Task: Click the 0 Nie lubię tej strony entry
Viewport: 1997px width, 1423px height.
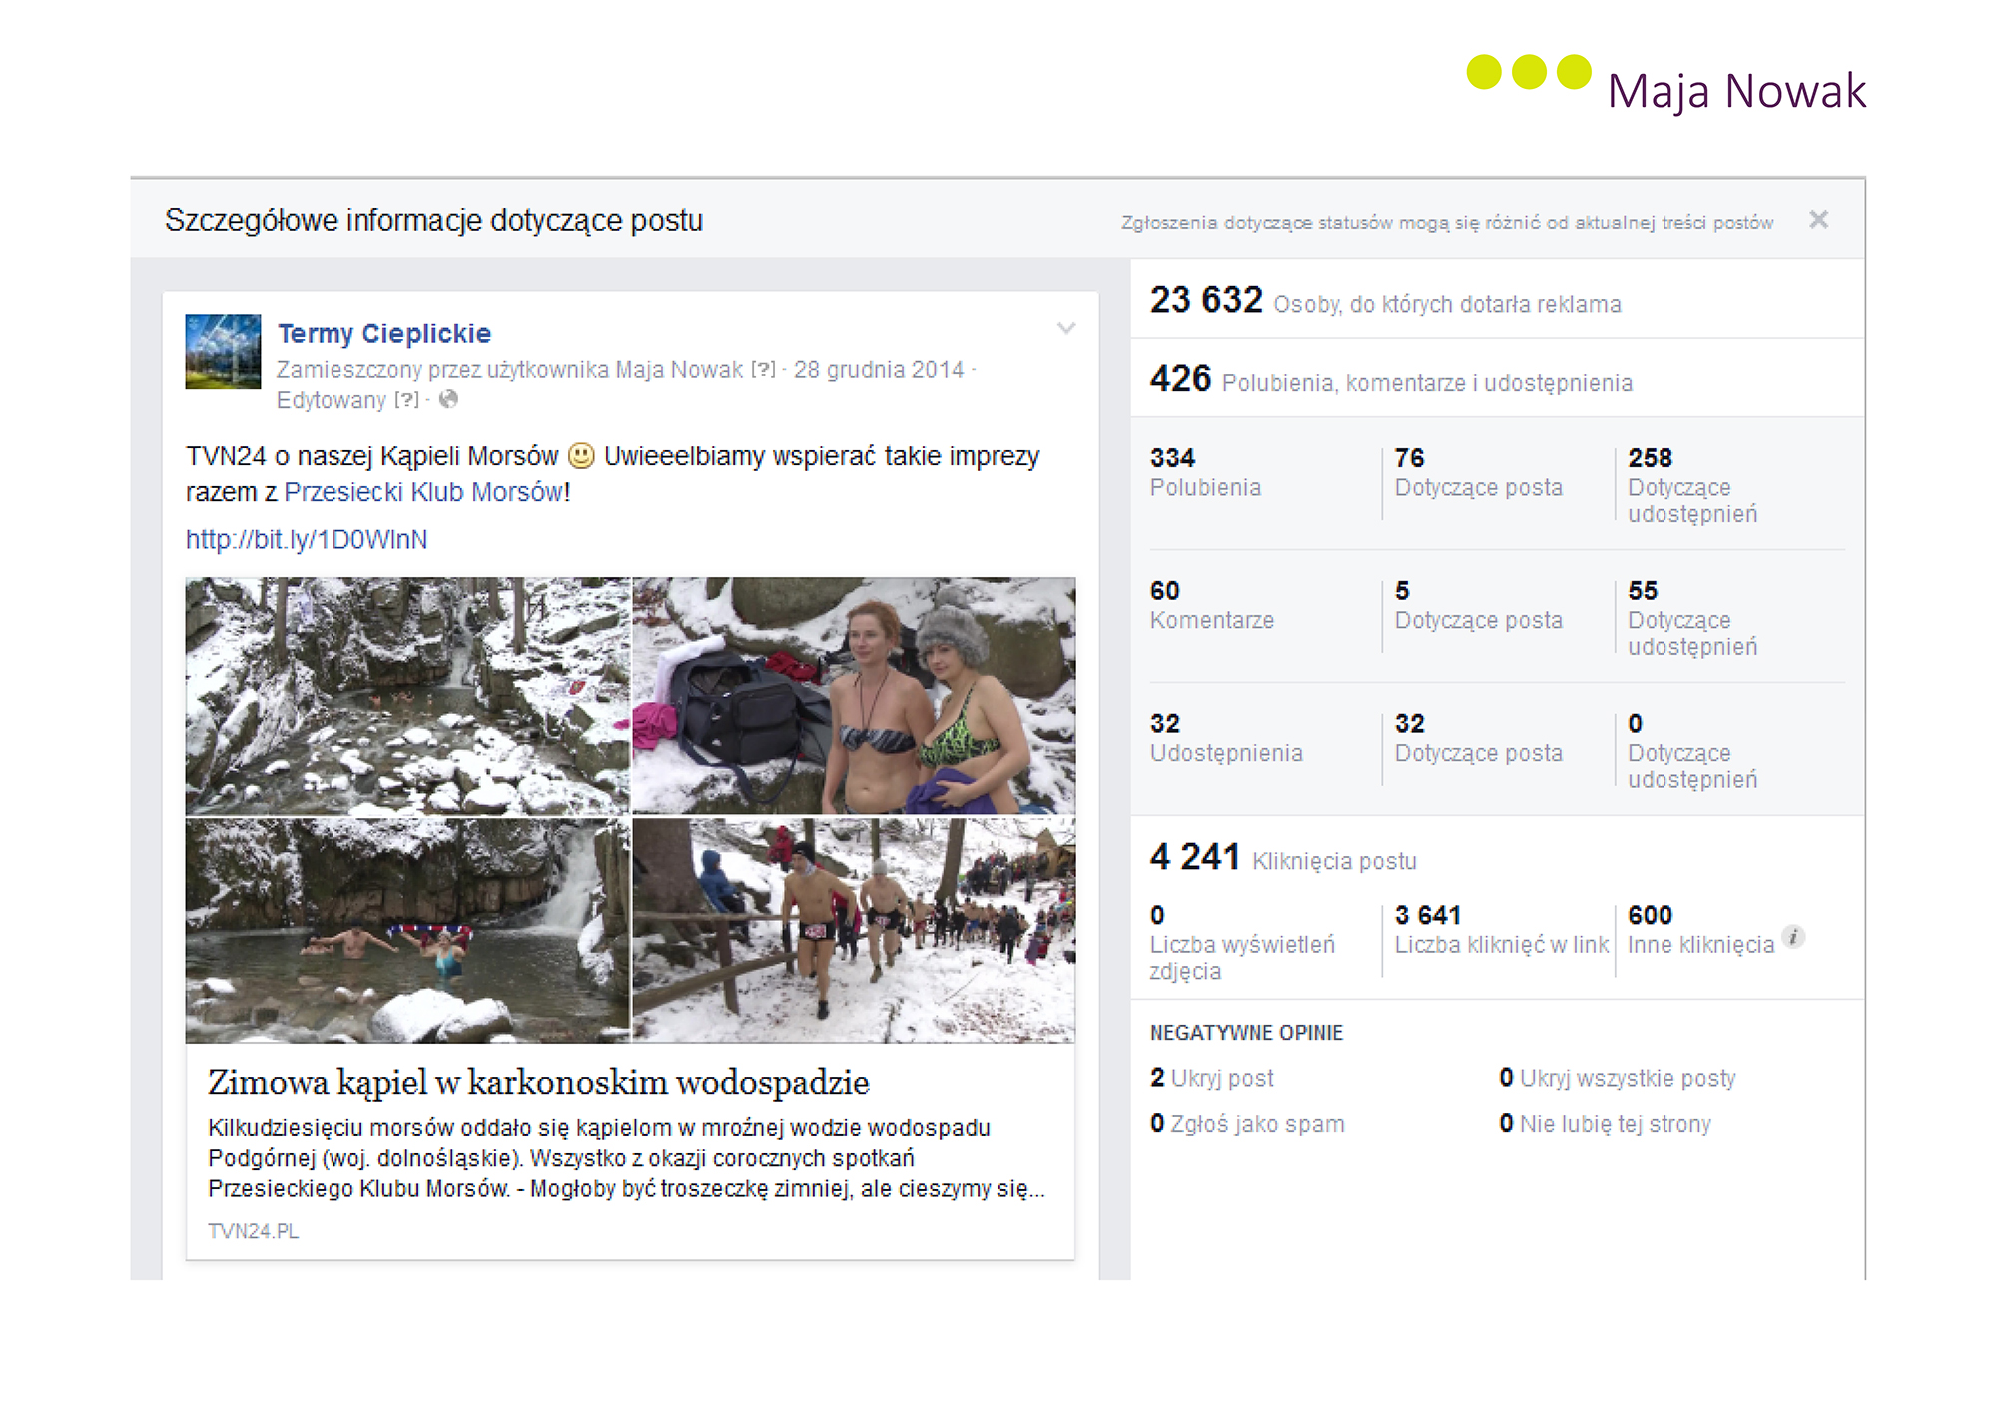Action: coord(1606,1124)
